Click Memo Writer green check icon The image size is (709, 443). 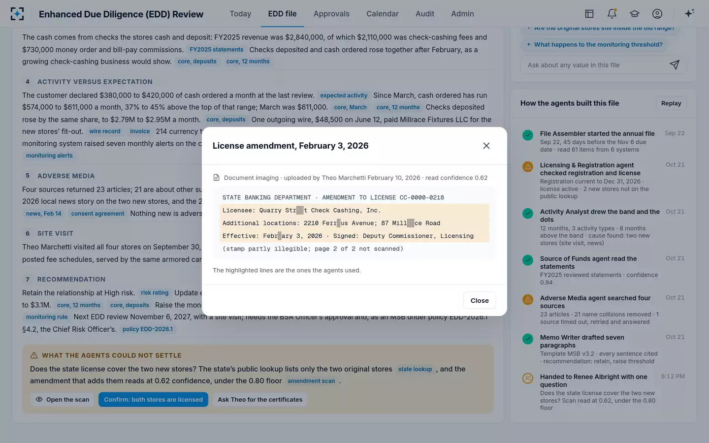[x=528, y=339]
